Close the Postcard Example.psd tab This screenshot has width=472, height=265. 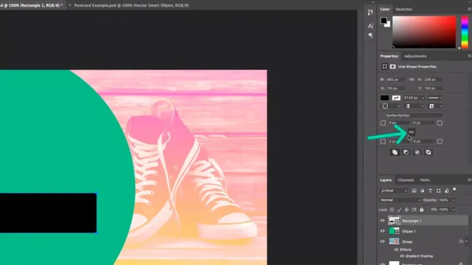click(70, 5)
